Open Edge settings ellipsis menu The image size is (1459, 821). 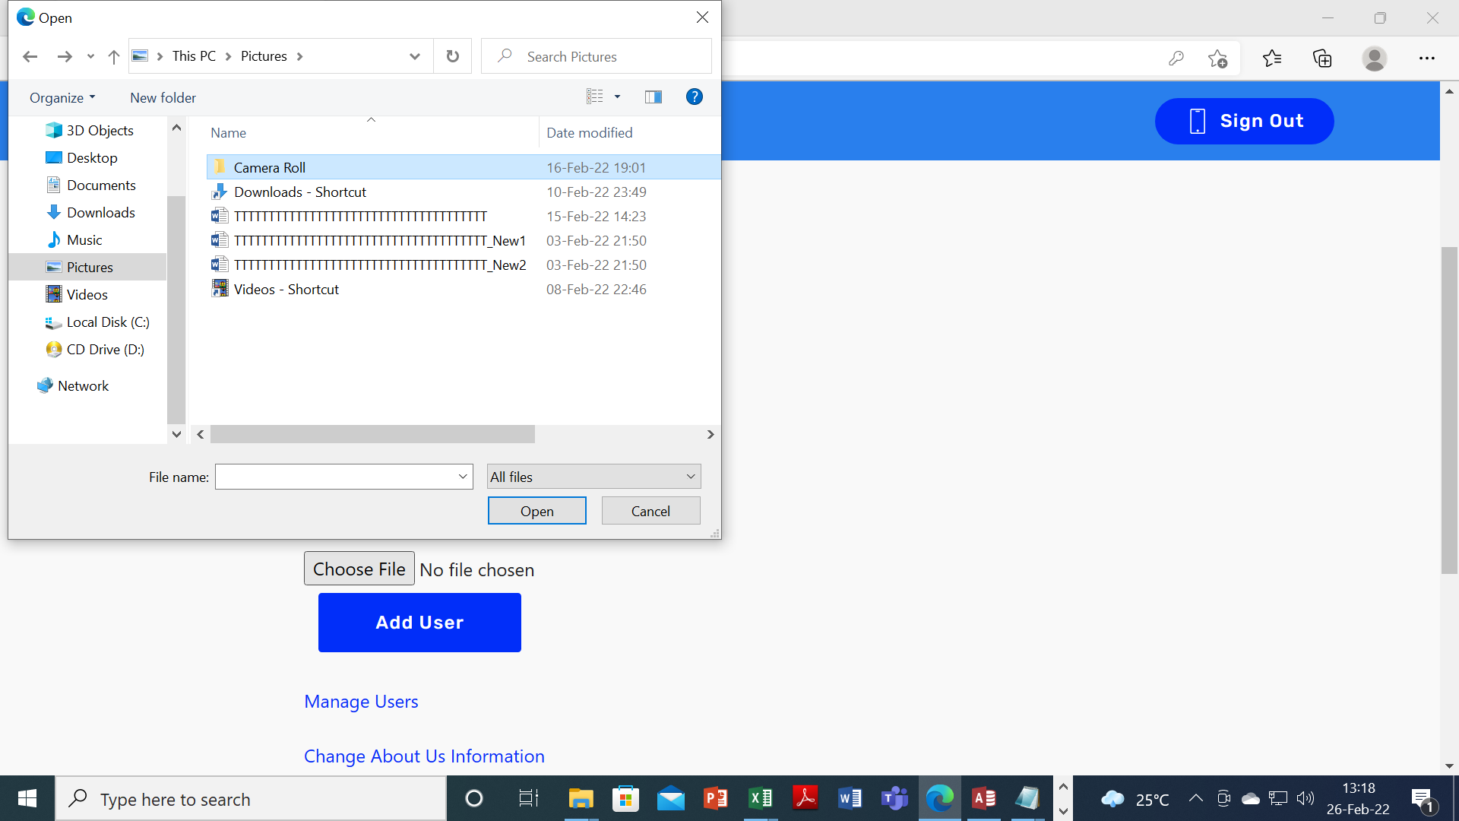coord(1426,58)
